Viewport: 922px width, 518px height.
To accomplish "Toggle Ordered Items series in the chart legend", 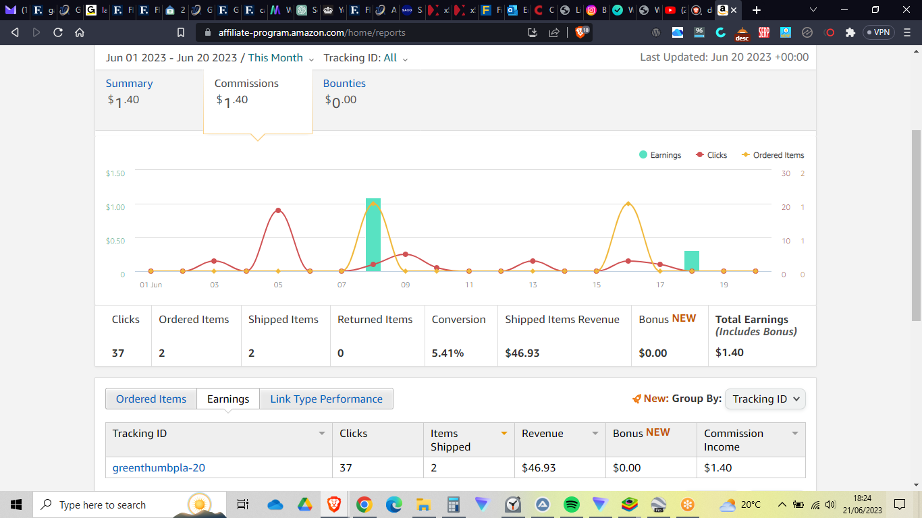I will tap(773, 155).
